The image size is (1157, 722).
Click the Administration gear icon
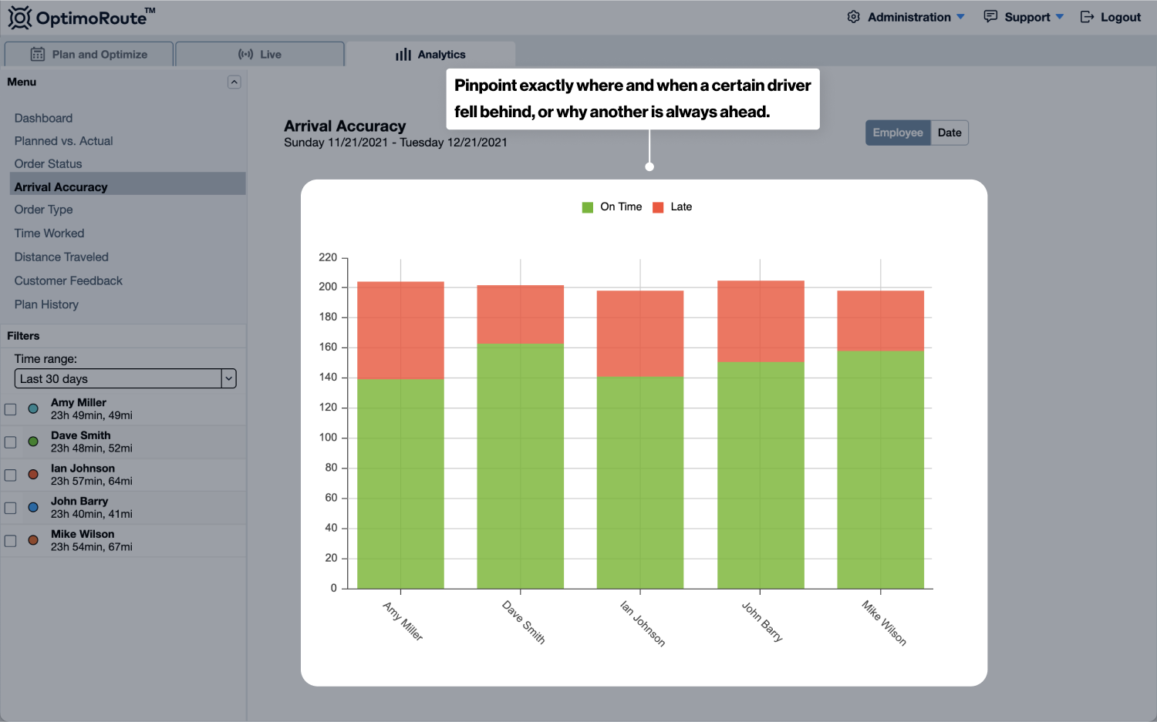[853, 17]
